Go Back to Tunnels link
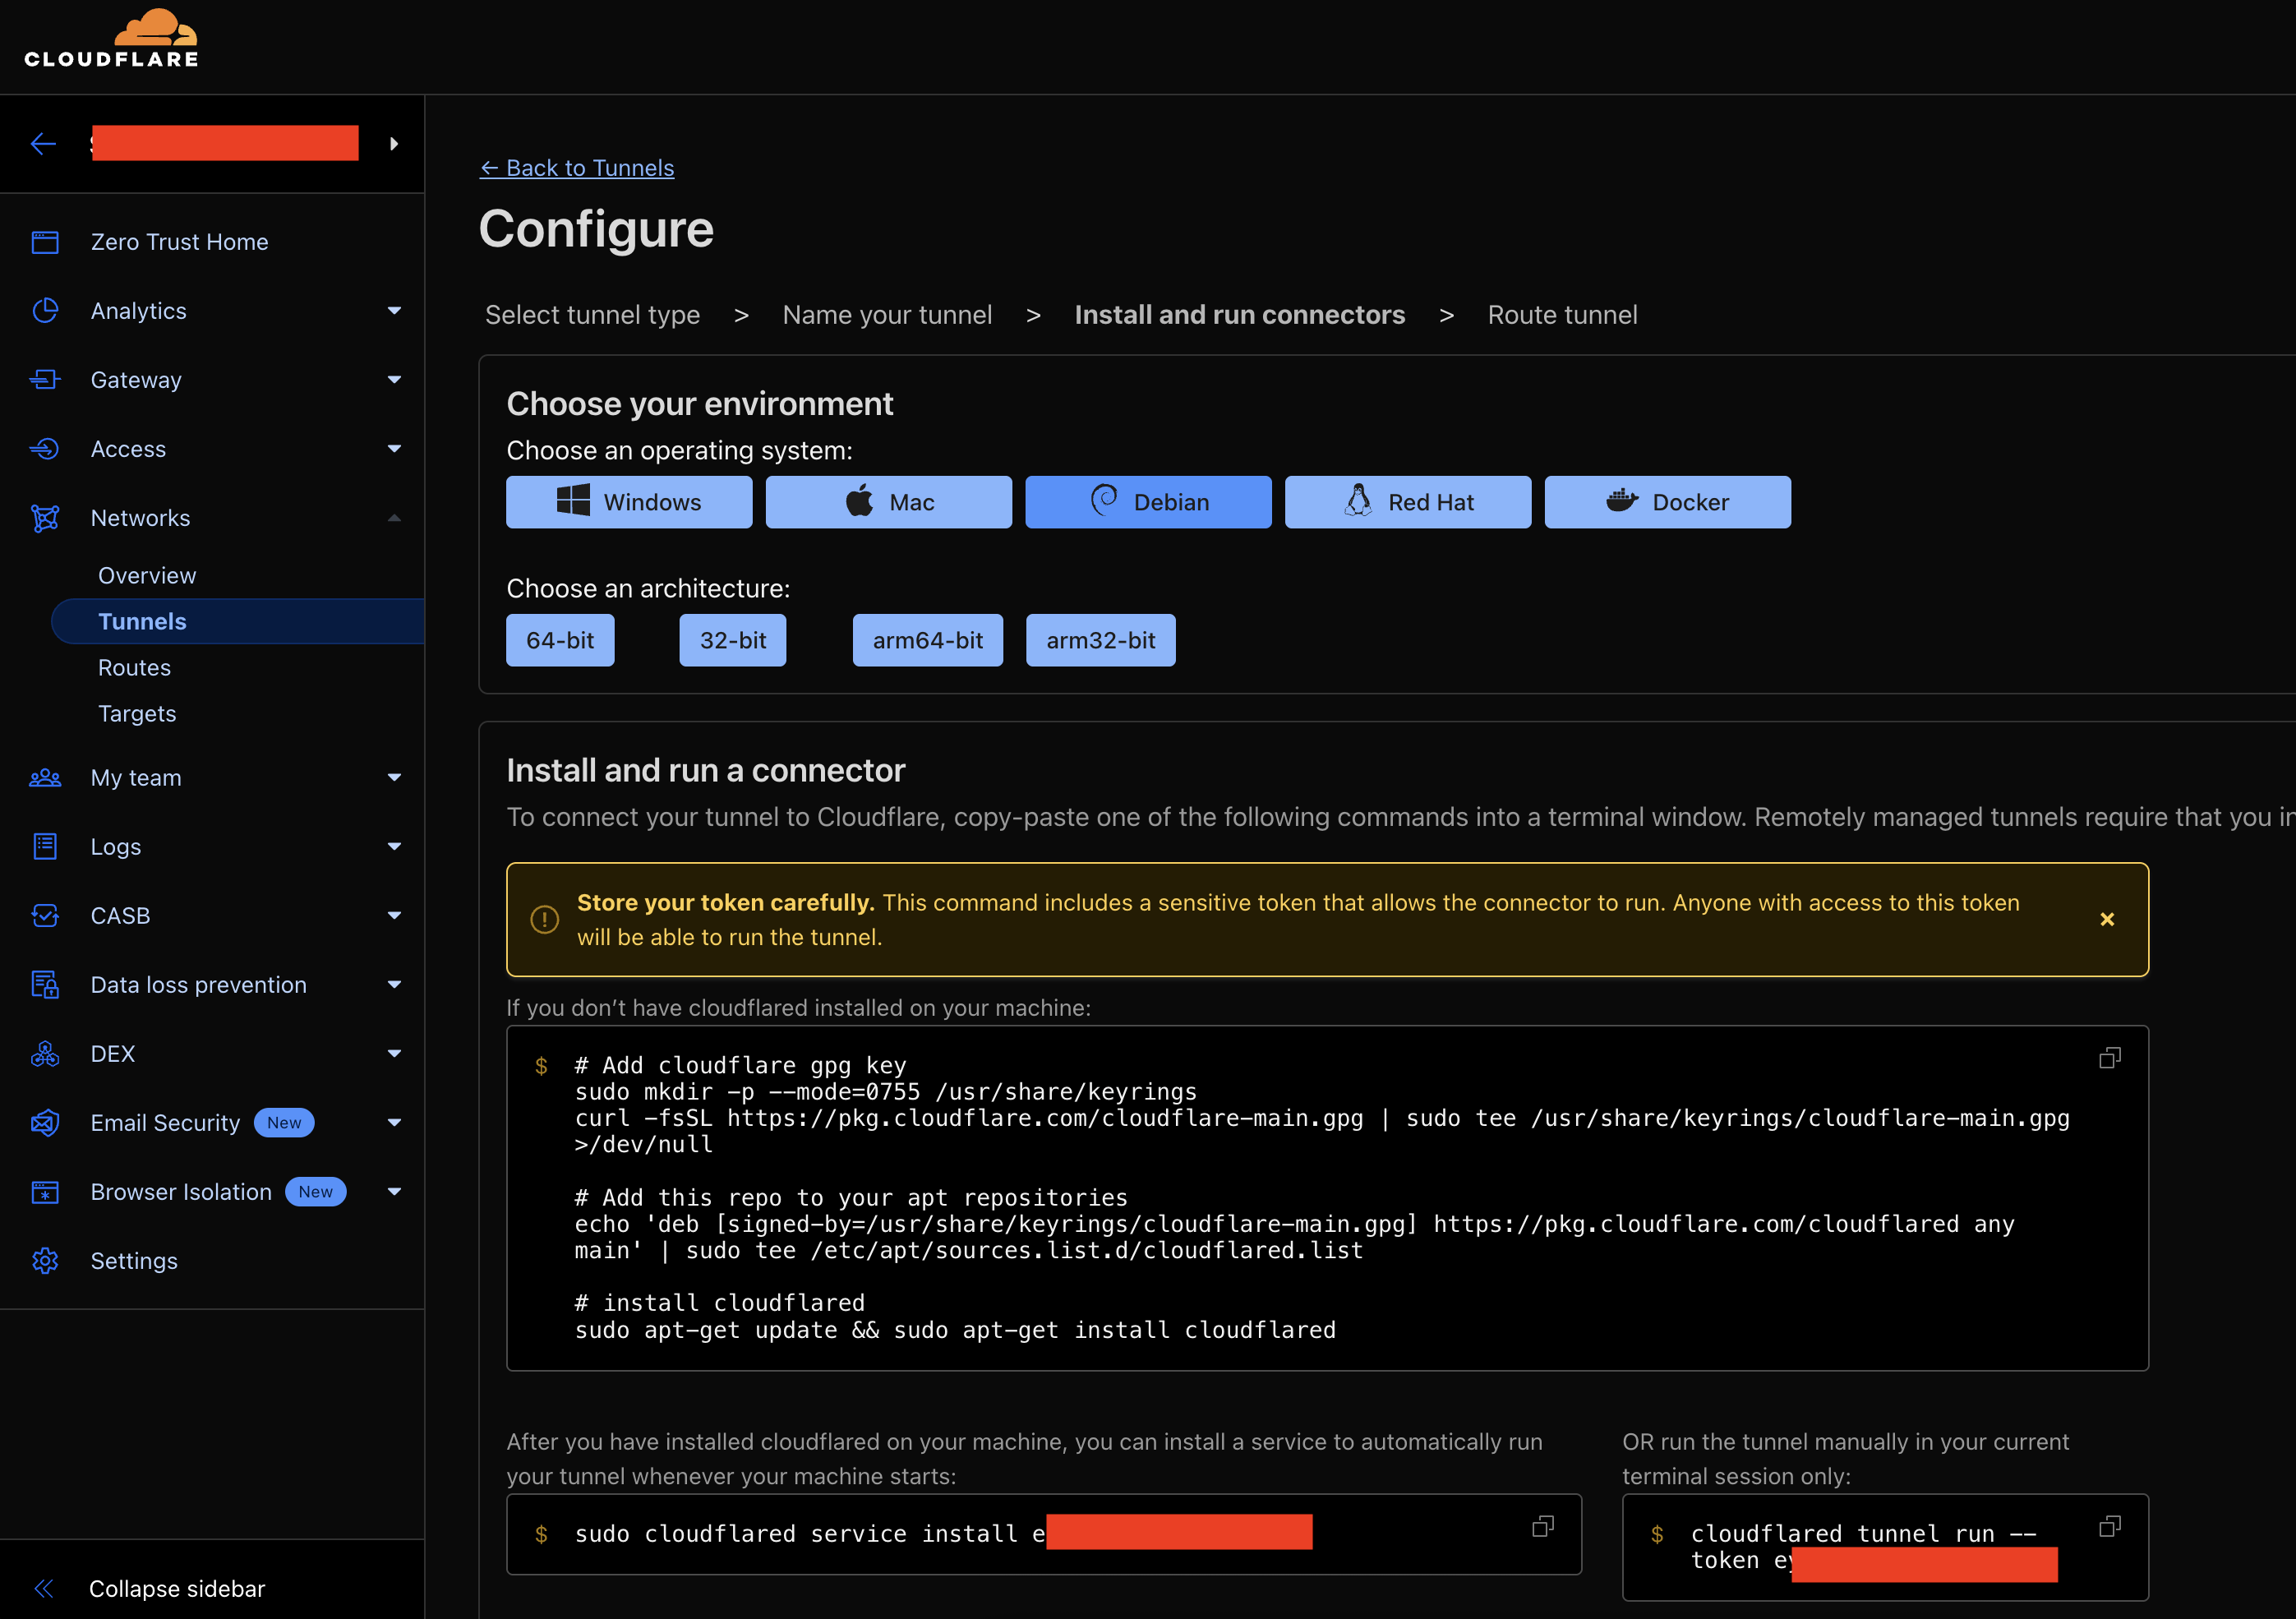The width and height of the screenshot is (2296, 1619). tap(577, 168)
